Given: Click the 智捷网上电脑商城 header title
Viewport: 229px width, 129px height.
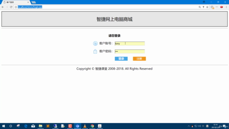Looking at the screenshot, I should 114,19.
